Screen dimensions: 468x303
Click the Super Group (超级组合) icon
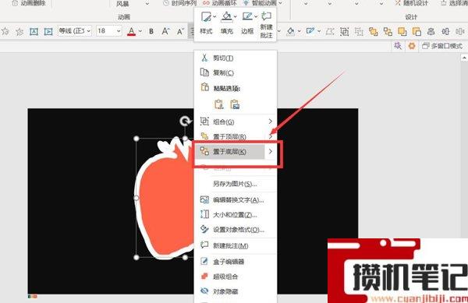[x=204, y=277]
